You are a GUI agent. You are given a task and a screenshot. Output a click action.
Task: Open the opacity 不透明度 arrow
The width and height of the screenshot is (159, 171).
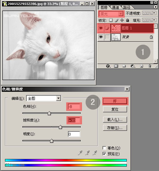(x=154, y=13)
